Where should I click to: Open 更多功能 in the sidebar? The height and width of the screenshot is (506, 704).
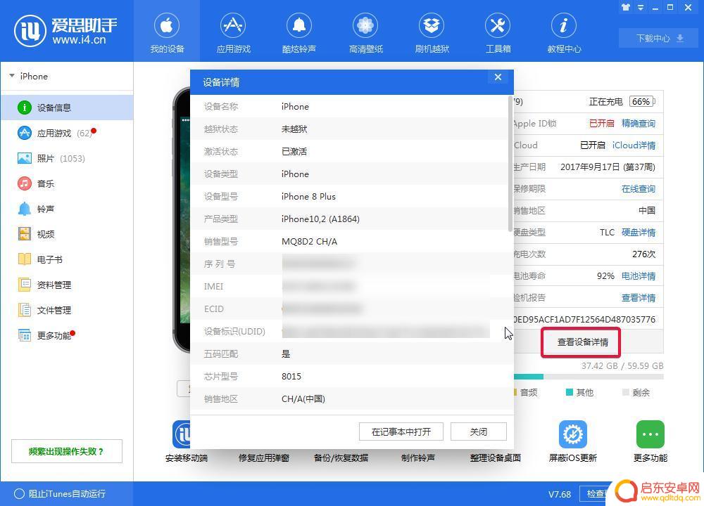click(x=67, y=335)
